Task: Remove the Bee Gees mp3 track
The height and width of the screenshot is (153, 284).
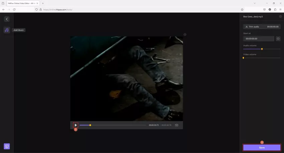Action: [x=280, y=16]
